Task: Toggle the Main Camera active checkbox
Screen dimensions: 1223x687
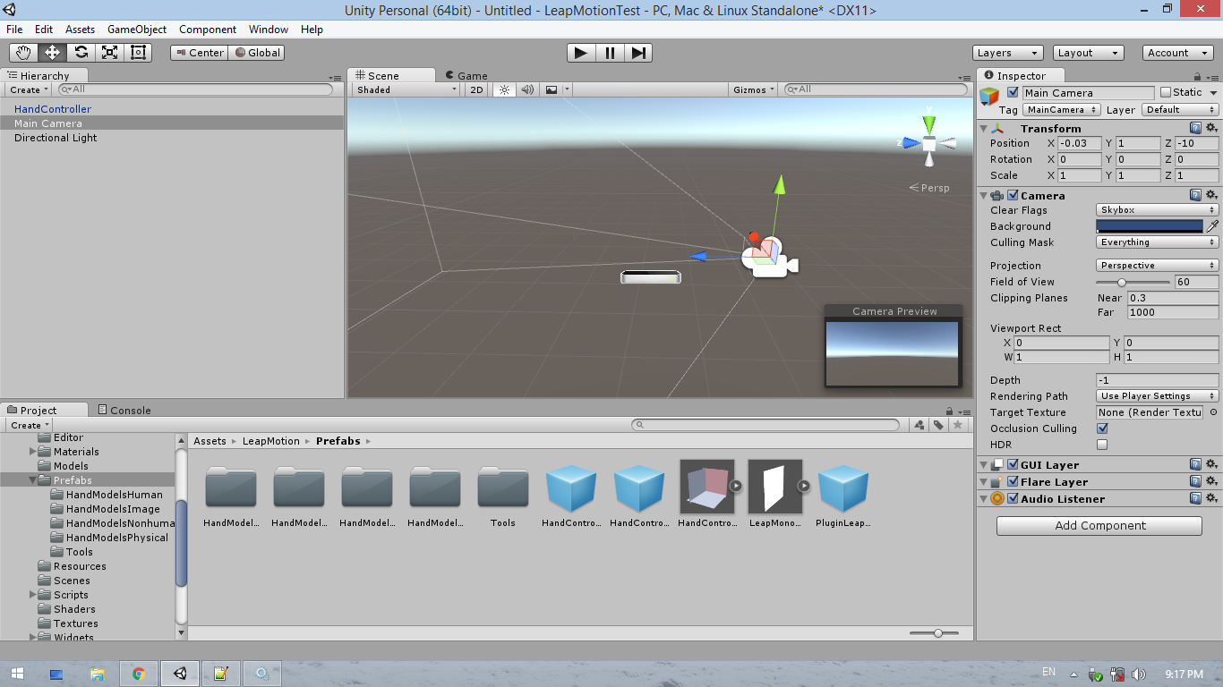Action: tap(1013, 92)
